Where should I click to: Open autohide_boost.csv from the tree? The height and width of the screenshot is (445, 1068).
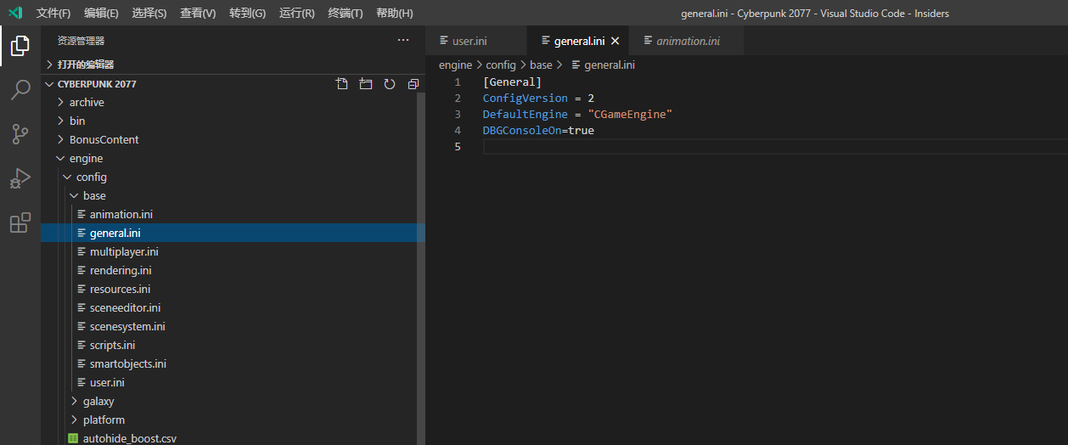(129, 439)
